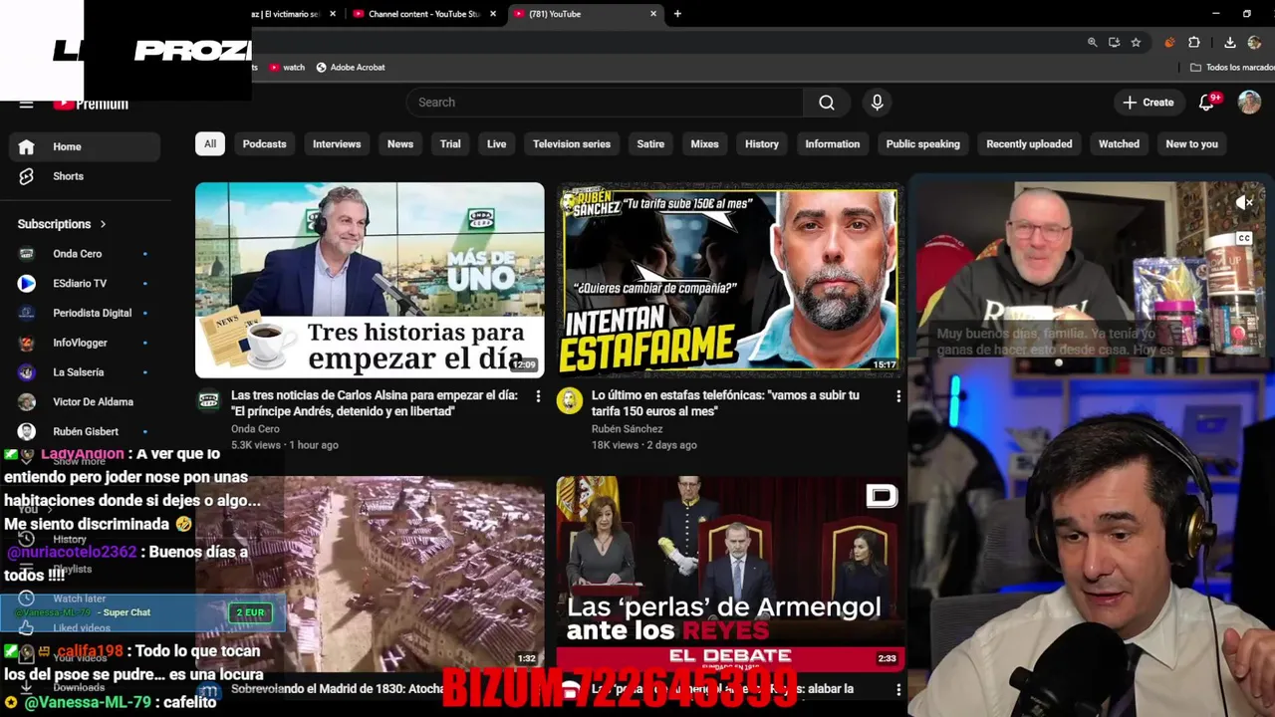Expand the Subscriptions section arrow
The height and width of the screenshot is (717, 1275).
point(103,224)
